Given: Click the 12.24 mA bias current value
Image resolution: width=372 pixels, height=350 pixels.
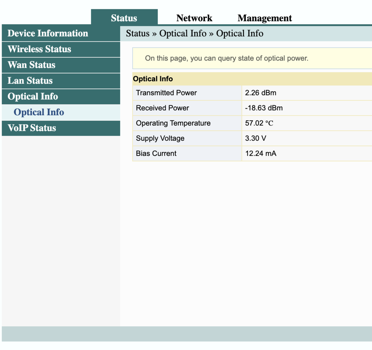Looking at the screenshot, I should click(x=261, y=154).
